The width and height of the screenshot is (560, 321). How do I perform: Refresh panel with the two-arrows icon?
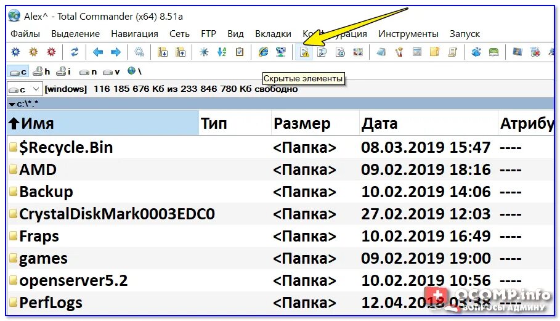click(x=75, y=52)
